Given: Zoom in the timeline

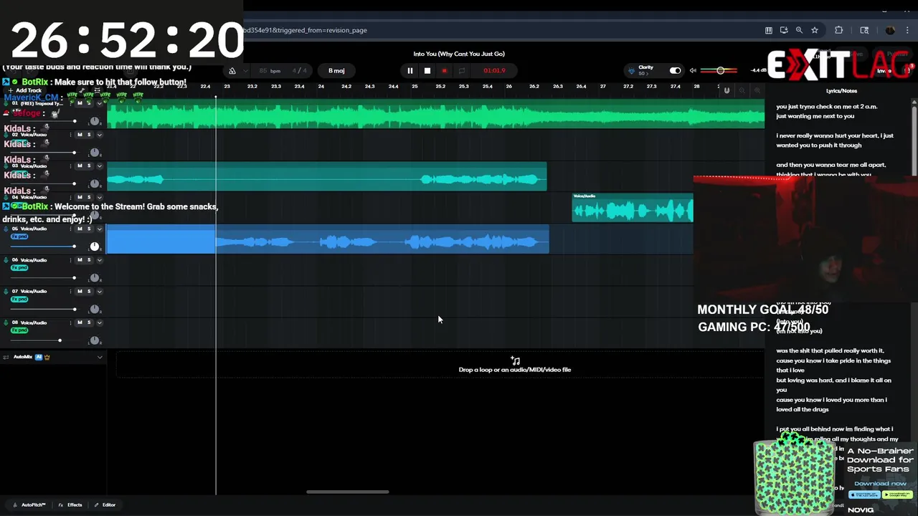Looking at the screenshot, I should coord(756,90).
